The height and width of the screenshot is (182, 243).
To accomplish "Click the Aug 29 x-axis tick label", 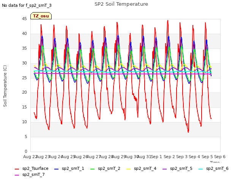I will [119, 157].
